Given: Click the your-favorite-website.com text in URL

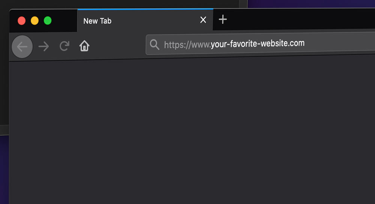Looking at the screenshot, I should (258, 43).
